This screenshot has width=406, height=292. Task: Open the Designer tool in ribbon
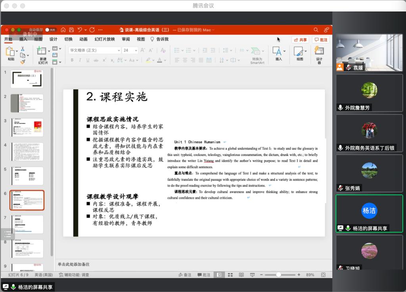[x=319, y=54]
